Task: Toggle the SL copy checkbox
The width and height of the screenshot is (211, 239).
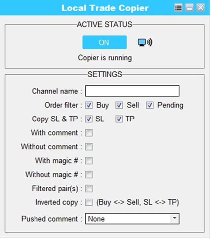Action: [x=89, y=119]
